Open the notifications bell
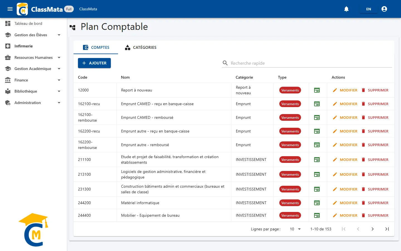The height and width of the screenshot is (251, 401). point(346,9)
